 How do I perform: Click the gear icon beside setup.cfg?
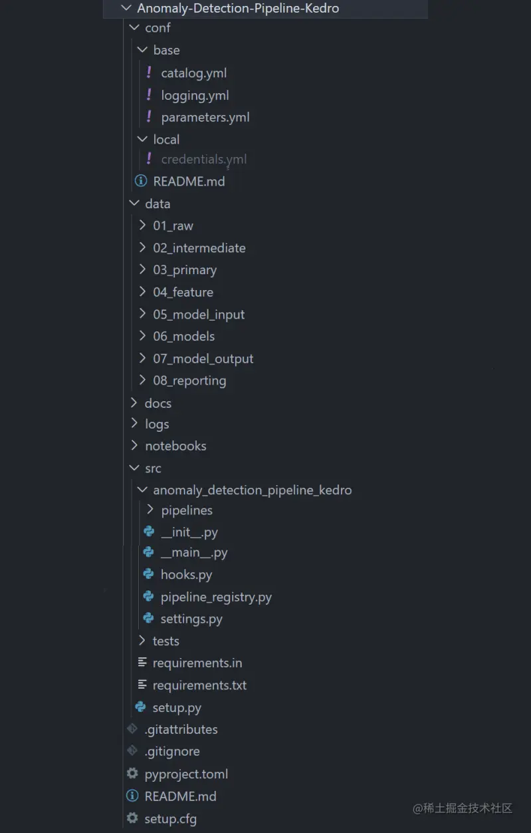132,818
